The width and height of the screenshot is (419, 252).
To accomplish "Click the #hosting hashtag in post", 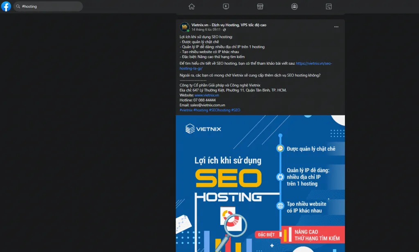I will 200,110.
